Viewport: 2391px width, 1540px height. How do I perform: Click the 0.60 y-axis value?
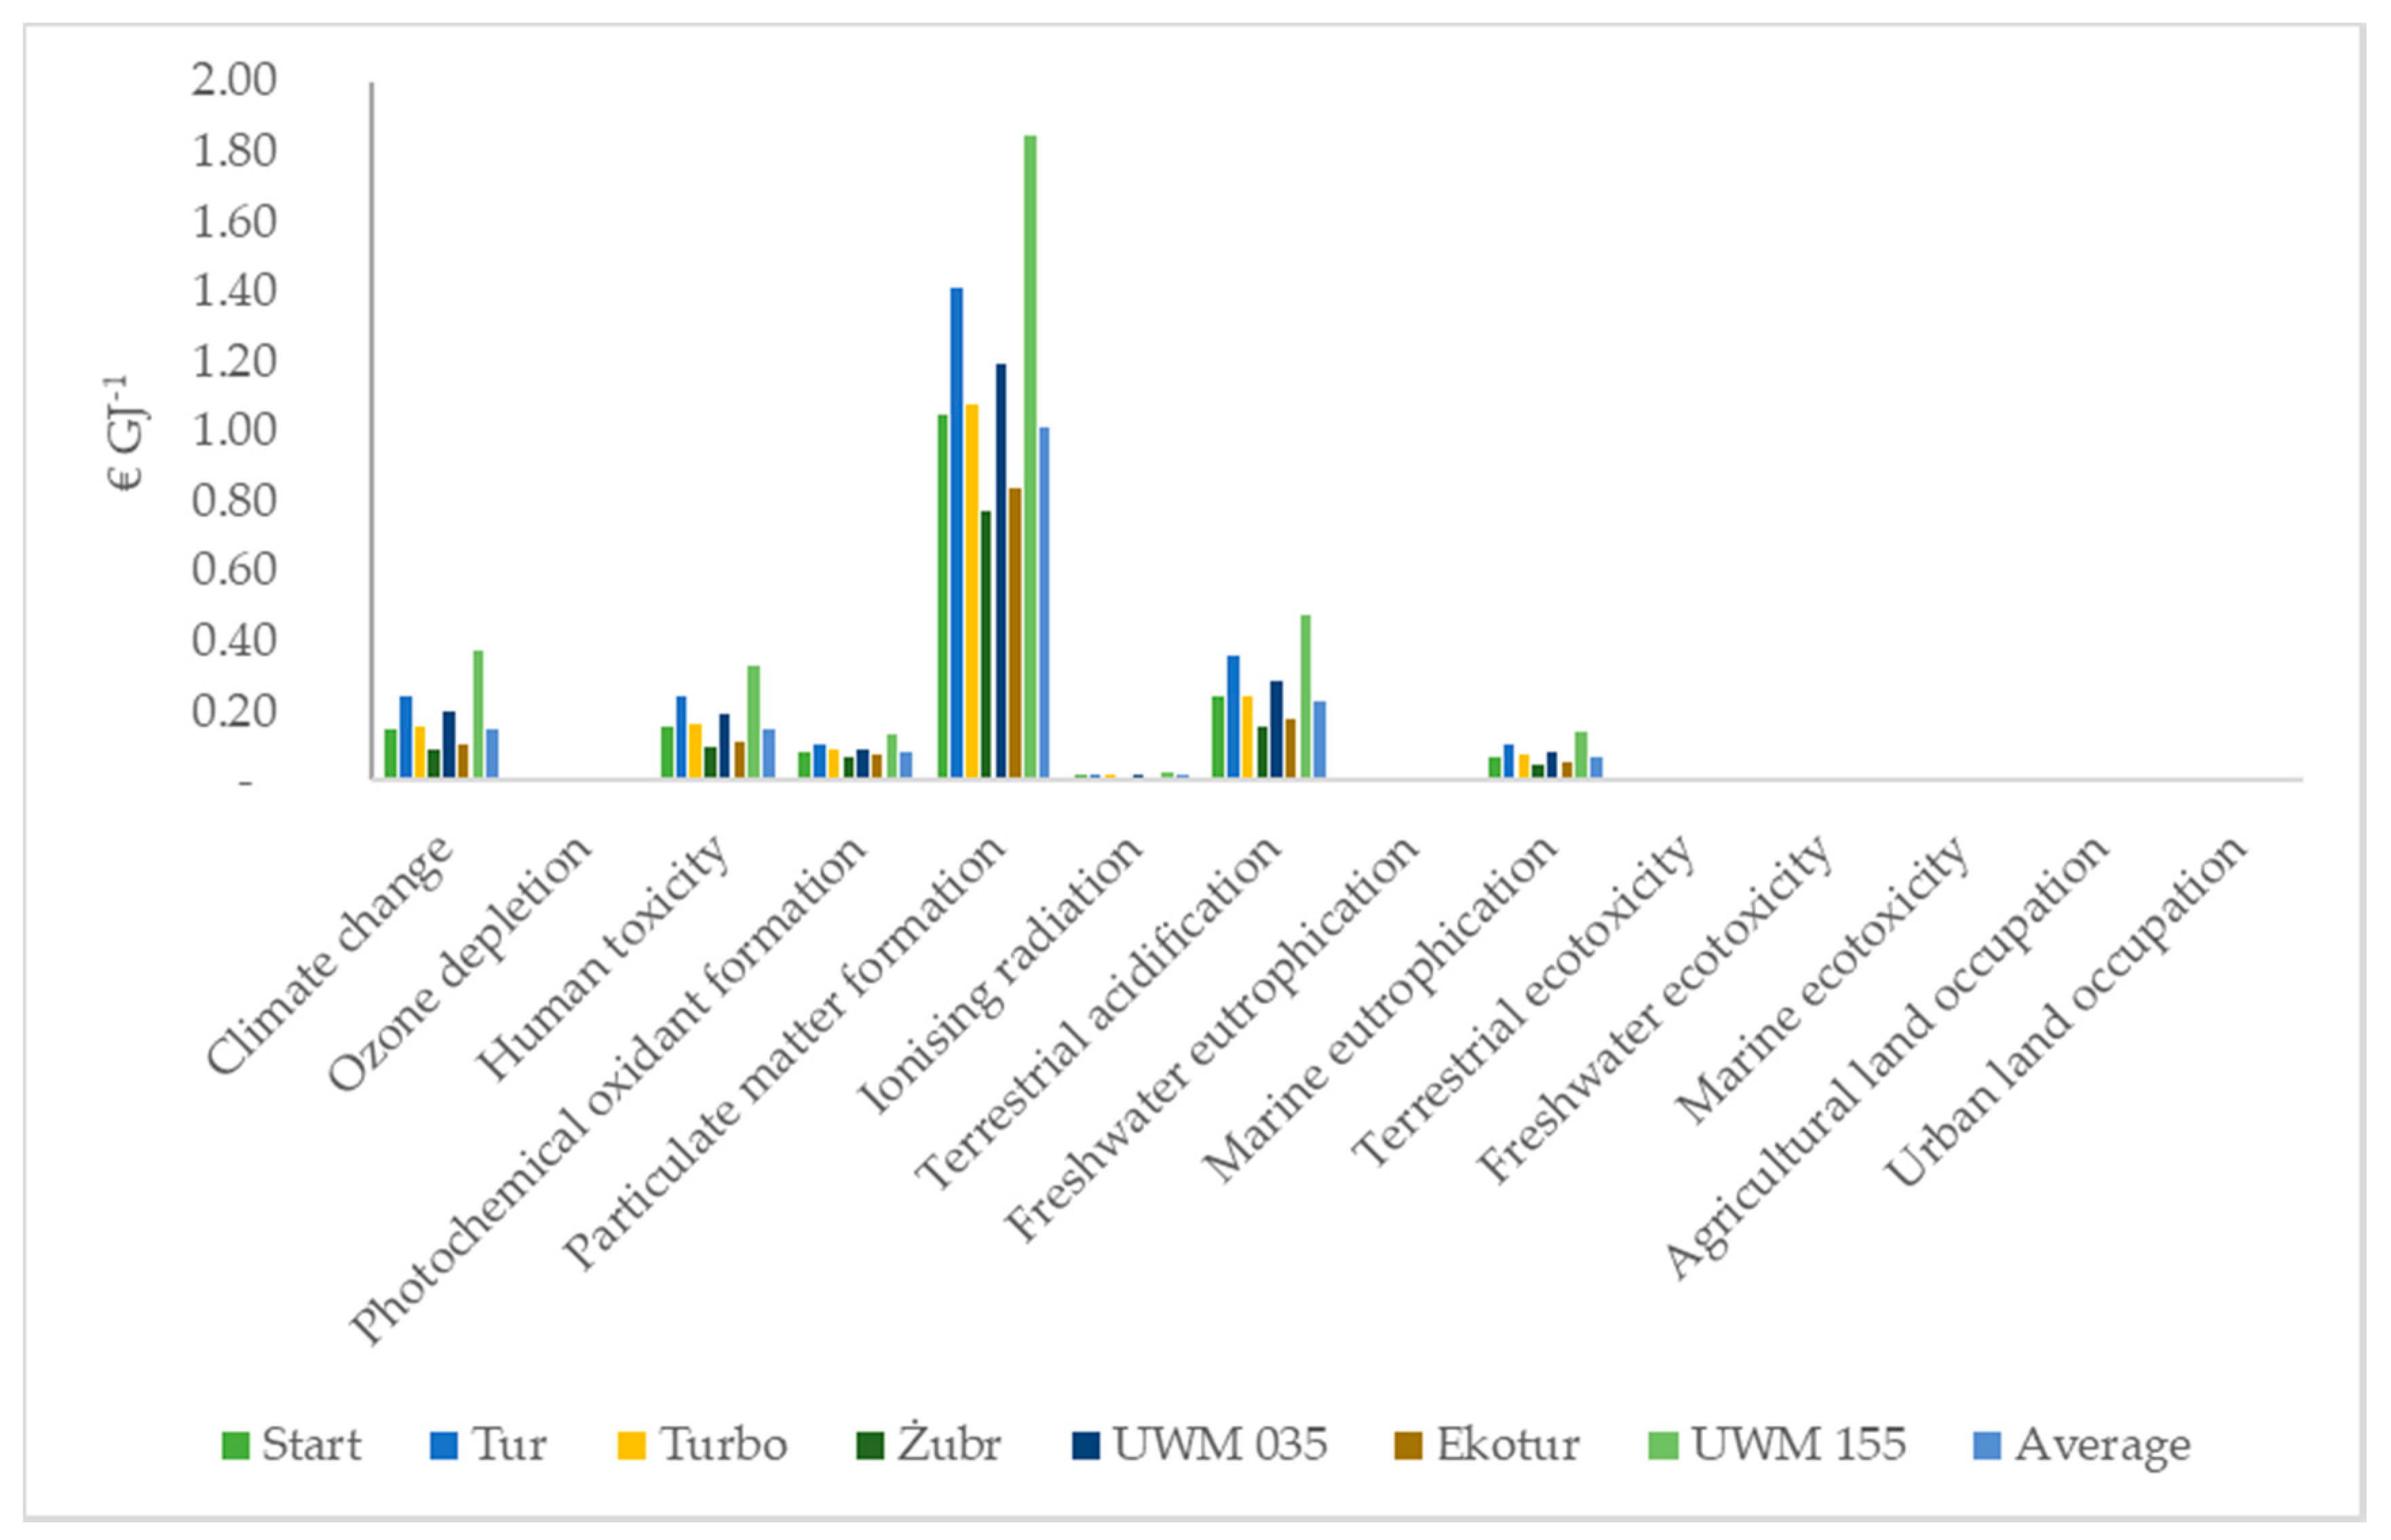[234, 569]
